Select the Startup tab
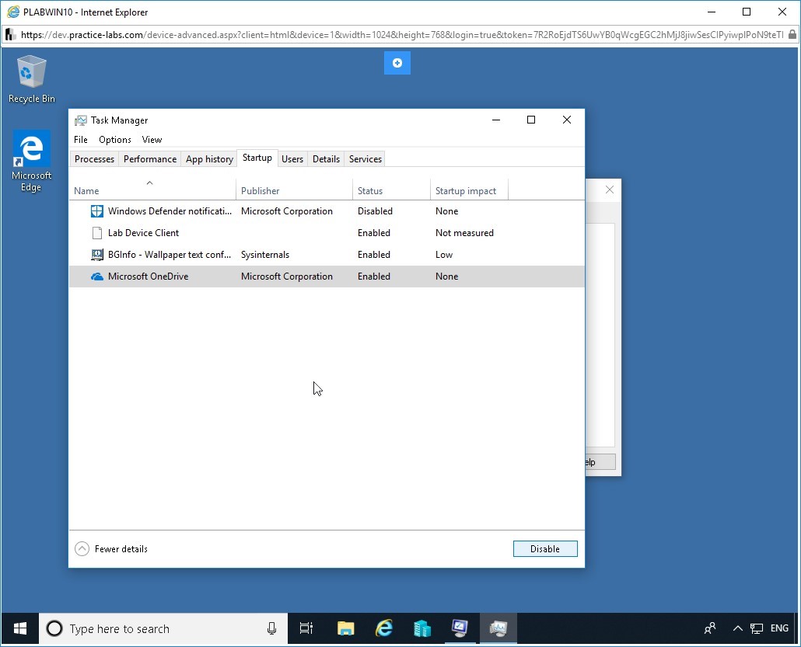801x647 pixels. pos(257,158)
